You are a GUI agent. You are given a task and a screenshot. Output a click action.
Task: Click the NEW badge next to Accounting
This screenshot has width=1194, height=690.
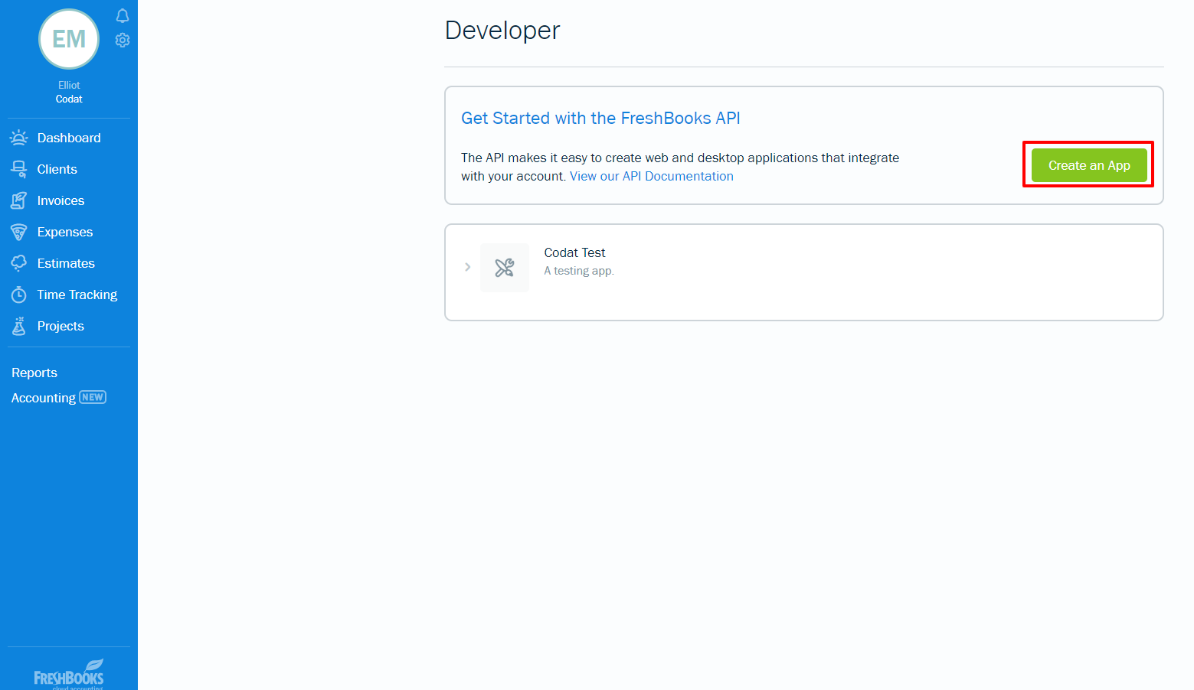tap(93, 397)
